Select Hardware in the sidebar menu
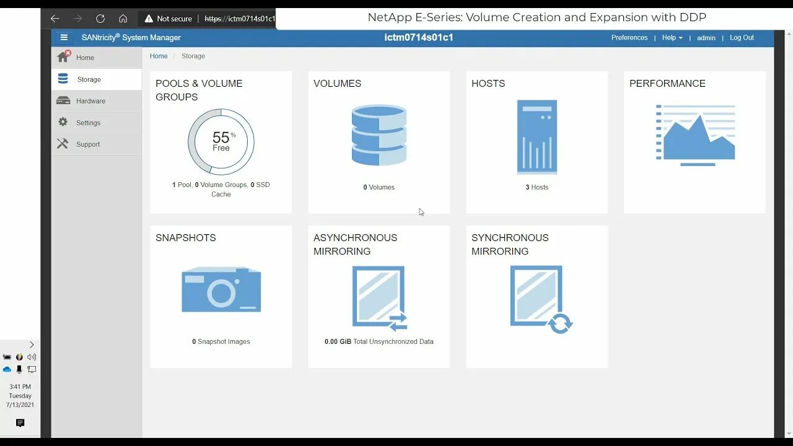793x446 pixels. (96, 101)
